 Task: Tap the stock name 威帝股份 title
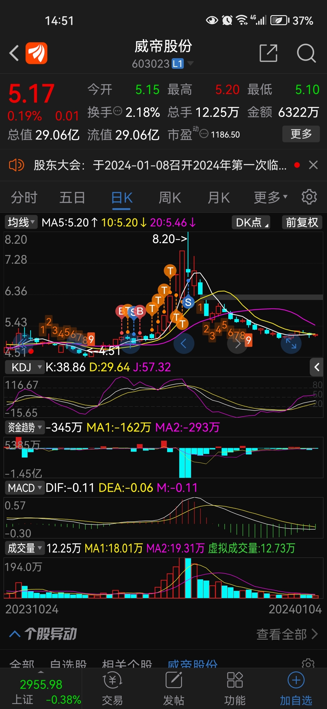(x=163, y=46)
